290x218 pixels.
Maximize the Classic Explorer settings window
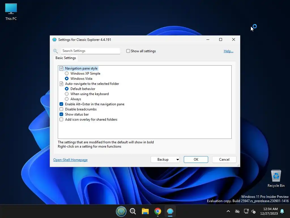coord(220,39)
